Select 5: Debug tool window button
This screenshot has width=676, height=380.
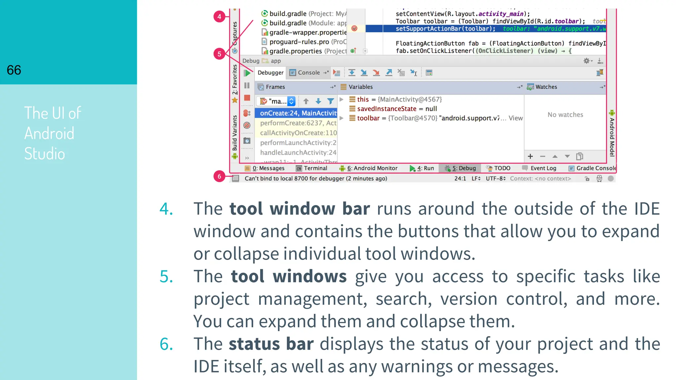click(460, 168)
